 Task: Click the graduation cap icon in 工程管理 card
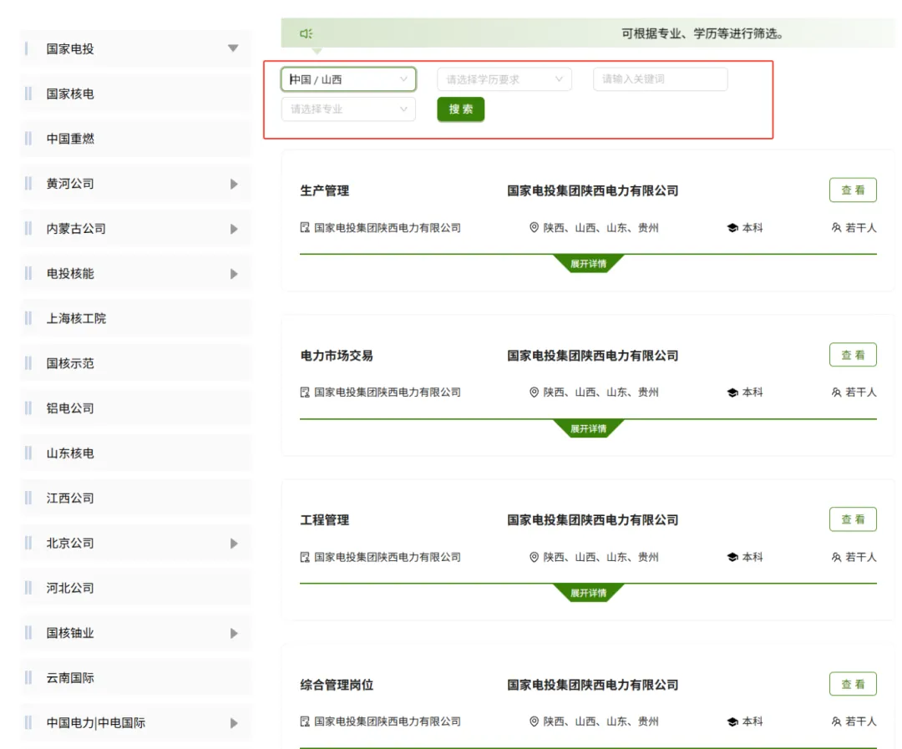732,557
